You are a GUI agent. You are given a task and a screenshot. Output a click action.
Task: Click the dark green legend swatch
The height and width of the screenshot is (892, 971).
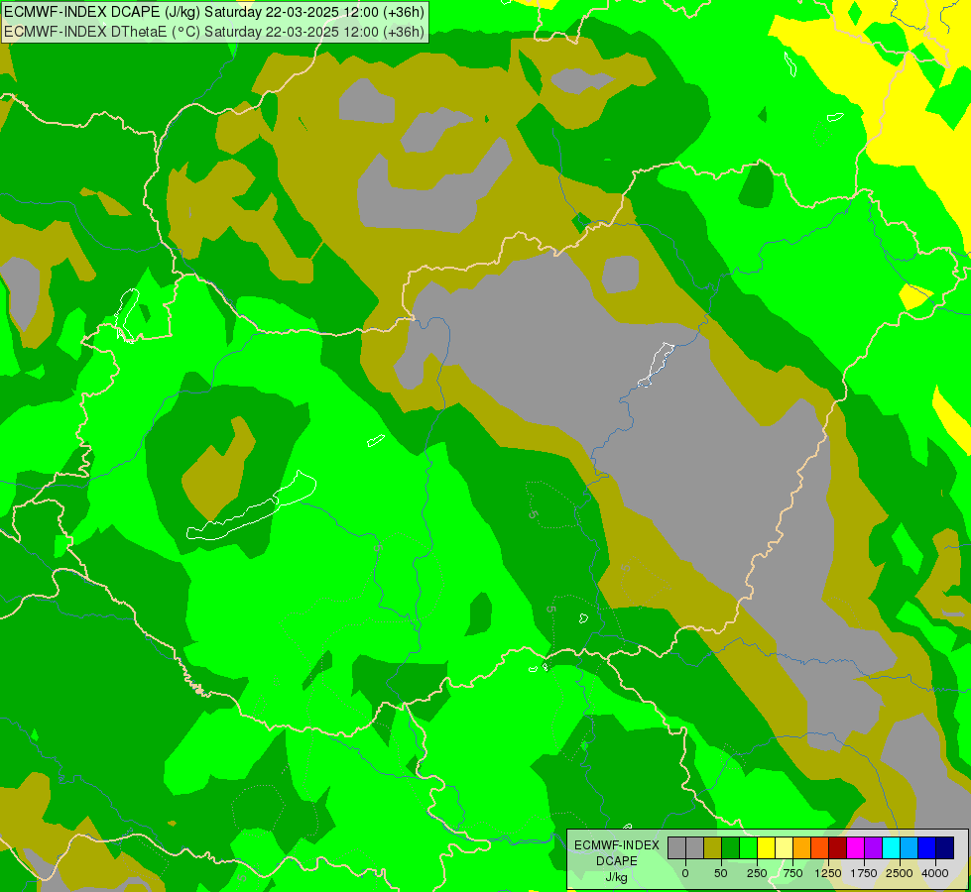pos(731,847)
